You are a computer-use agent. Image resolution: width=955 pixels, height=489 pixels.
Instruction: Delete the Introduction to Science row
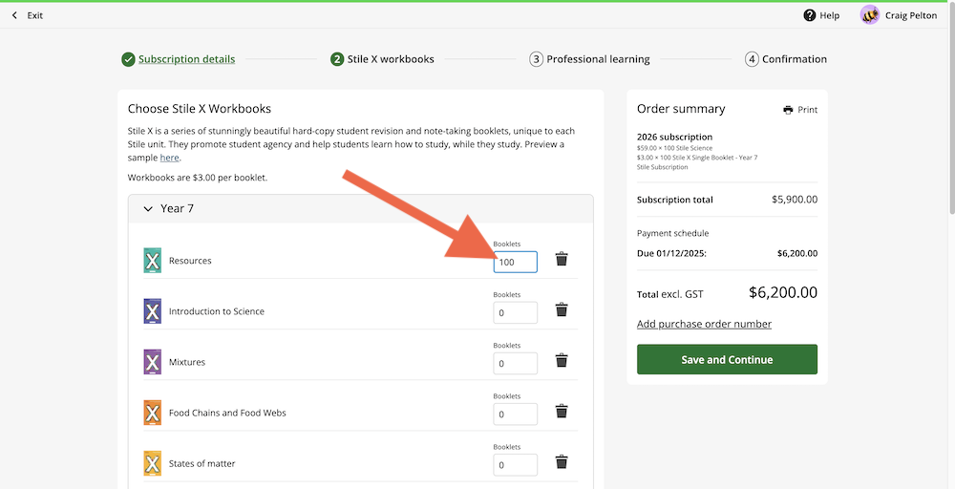tap(562, 309)
